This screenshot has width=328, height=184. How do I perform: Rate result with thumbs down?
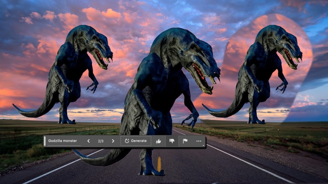point(172,141)
